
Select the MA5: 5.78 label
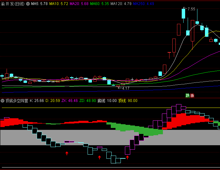click(x=39, y=4)
